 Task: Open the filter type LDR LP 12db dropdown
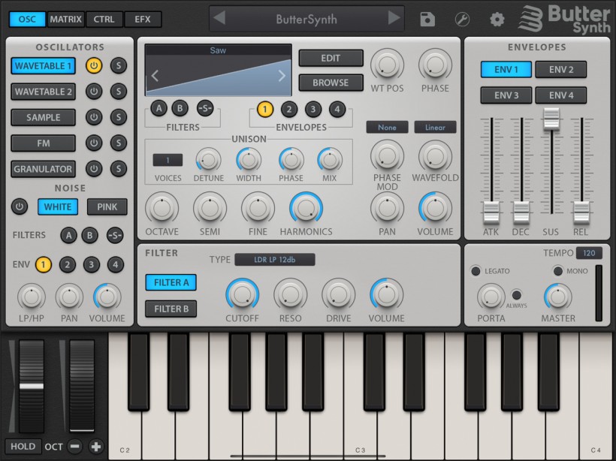[274, 260]
